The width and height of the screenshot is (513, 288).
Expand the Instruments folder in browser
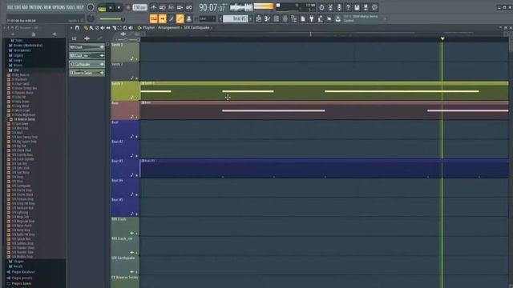click(x=20, y=50)
